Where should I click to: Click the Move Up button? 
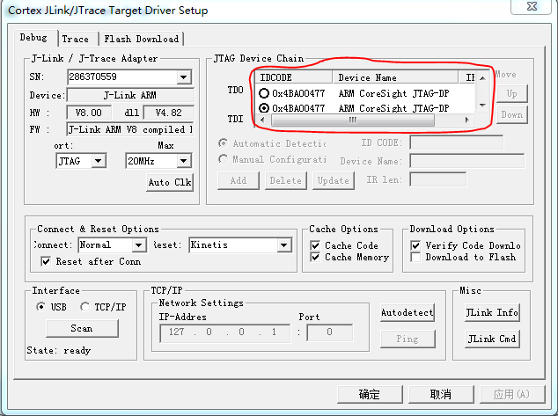(x=511, y=94)
